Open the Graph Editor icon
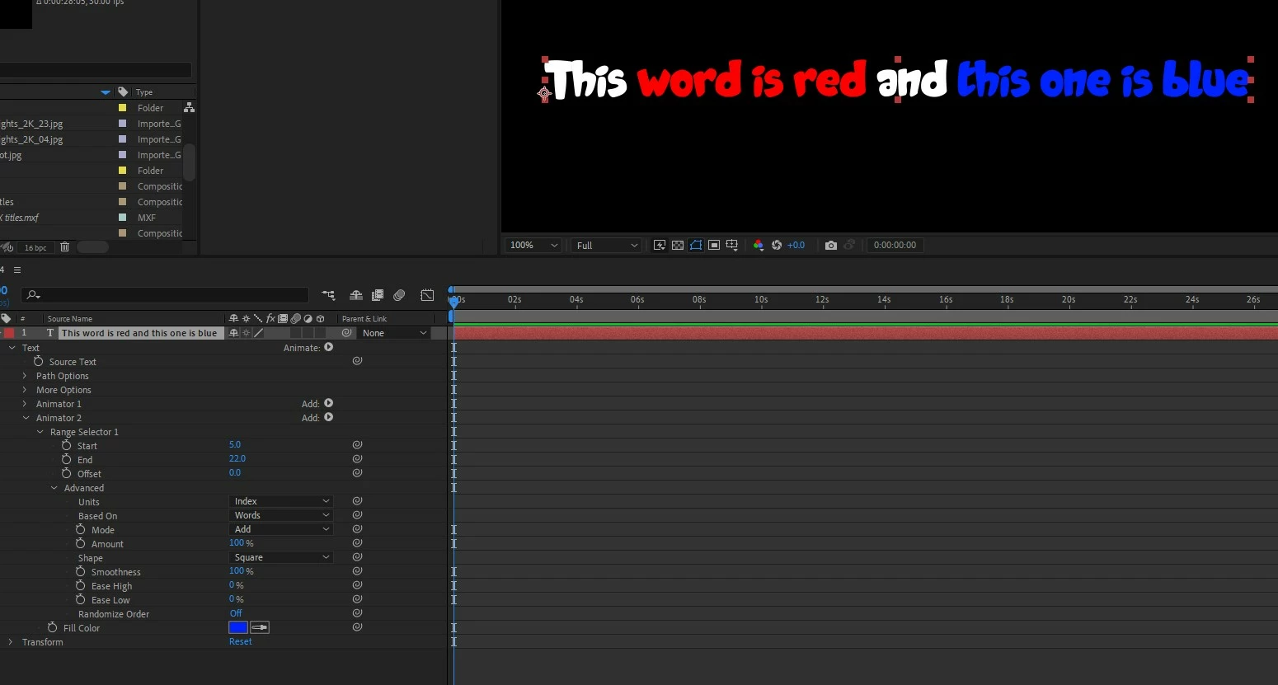Screen dimensions: 1278x685 pos(427,295)
